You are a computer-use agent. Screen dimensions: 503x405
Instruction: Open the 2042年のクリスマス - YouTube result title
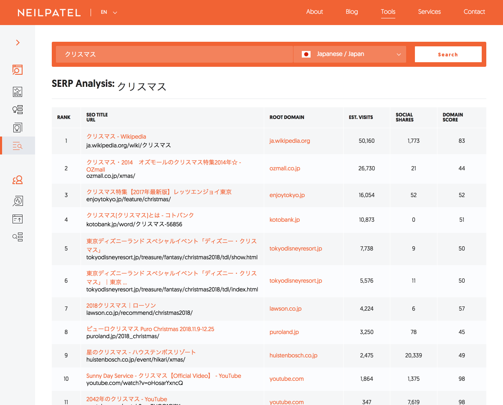(126, 399)
